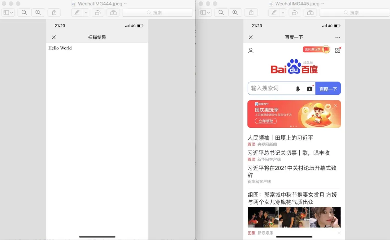Screen dimensions: 390x240
Task: Focus search field in WechatIMG445.jpeg window
Action: pos(355,12)
